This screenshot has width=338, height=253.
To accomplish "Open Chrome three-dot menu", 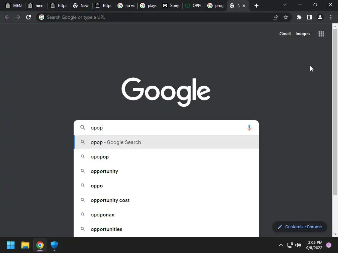I will click(331, 17).
